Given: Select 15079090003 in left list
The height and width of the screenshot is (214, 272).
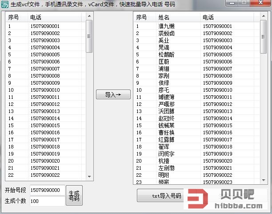Looking at the screenshot, I should tap(45, 40).
